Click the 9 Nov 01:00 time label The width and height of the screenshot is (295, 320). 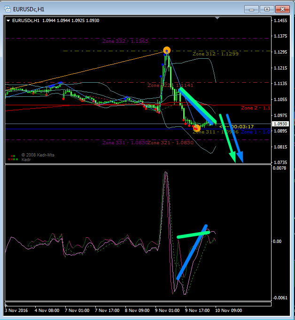(x=167, y=311)
